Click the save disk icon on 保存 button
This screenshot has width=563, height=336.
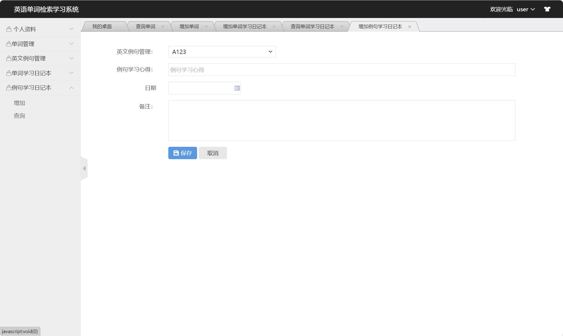[x=176, y=153]
